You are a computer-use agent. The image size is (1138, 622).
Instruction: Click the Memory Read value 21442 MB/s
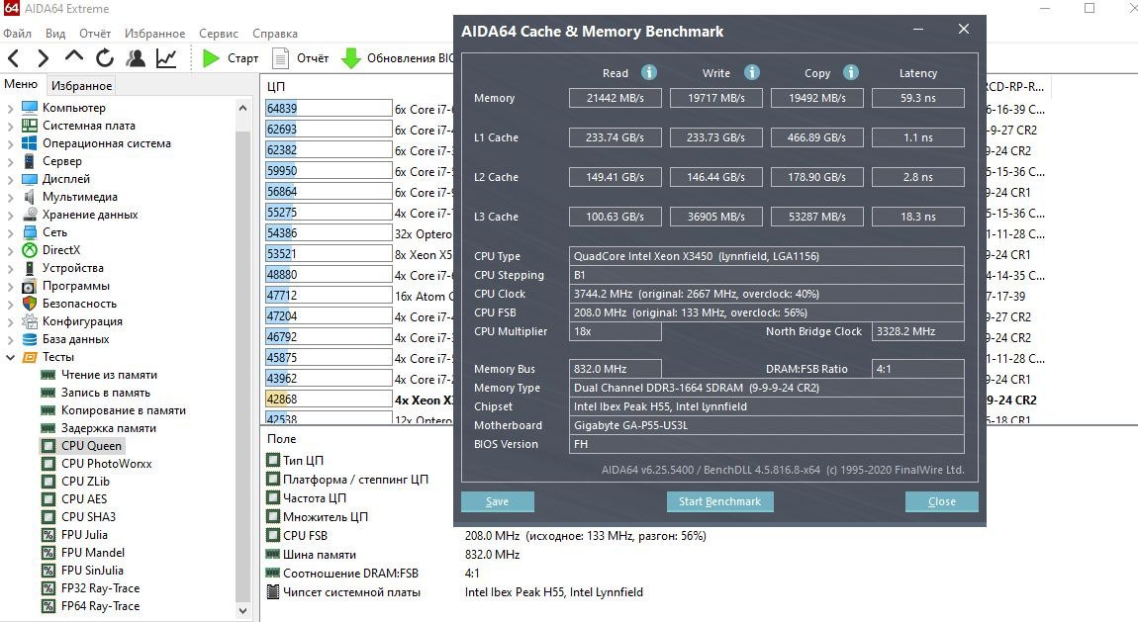click(615, 98)
